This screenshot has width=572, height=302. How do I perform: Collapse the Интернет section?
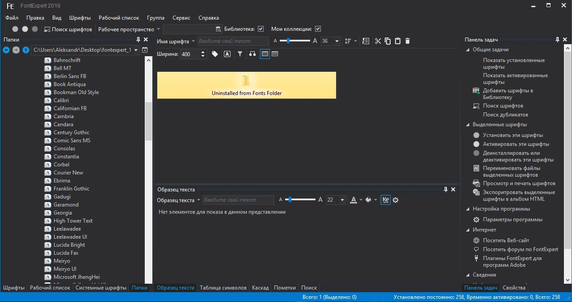468,230
